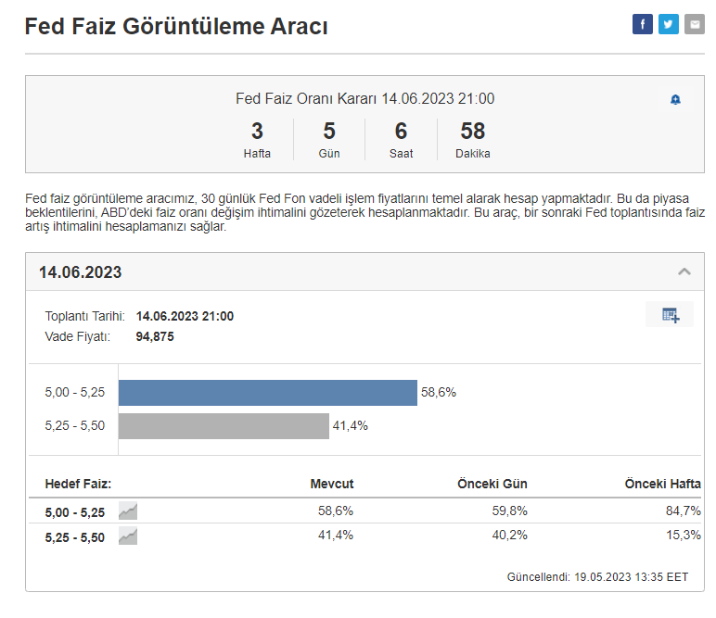Share the page on Twitter
The image size is (716, 618).
tap(669, 25)
